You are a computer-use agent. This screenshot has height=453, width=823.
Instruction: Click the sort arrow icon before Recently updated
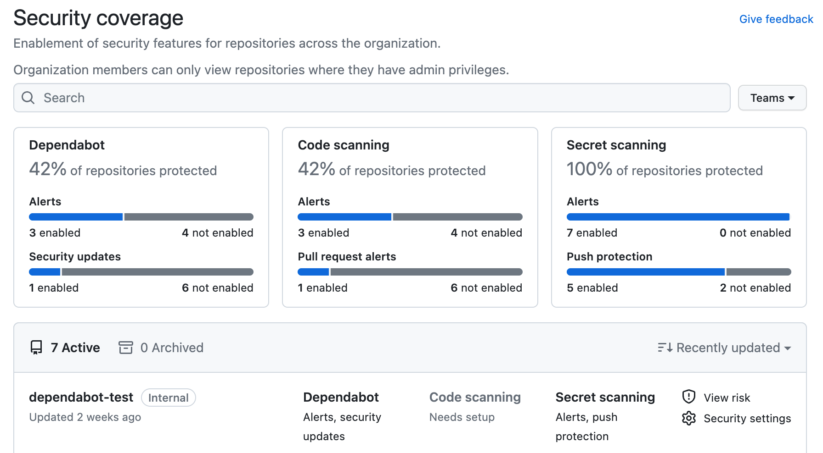(665, 348)
